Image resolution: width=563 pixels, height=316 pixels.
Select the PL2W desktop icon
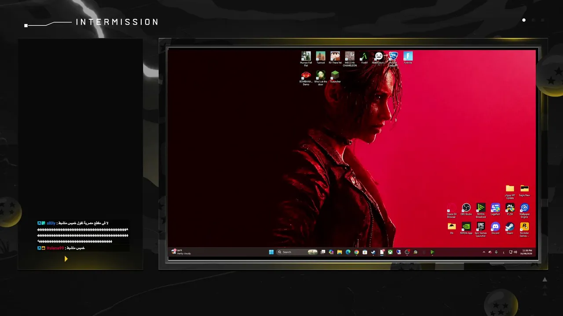point(510,210)
